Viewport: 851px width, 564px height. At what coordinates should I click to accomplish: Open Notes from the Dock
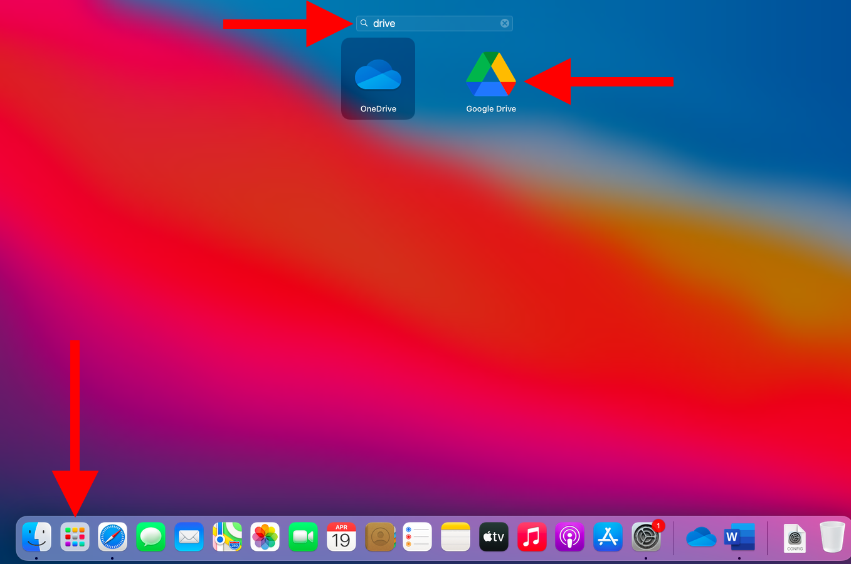(455, 537)
